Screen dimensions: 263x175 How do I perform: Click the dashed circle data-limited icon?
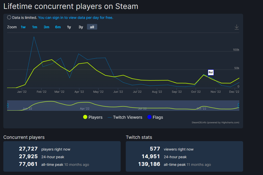[9, 17]
